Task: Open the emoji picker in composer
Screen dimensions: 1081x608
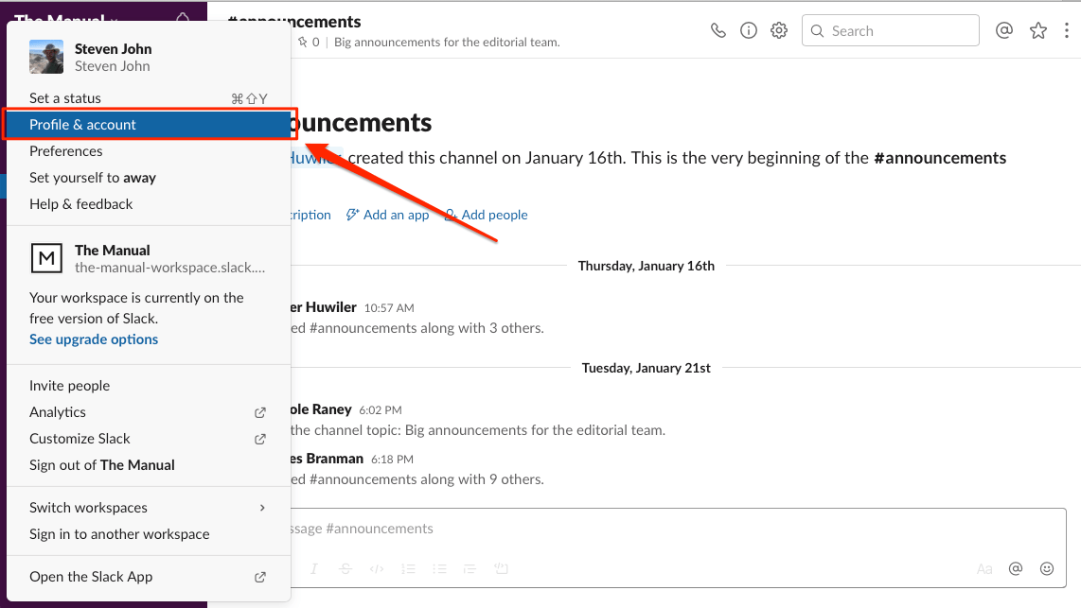Action: click(x=1047, y=568)
